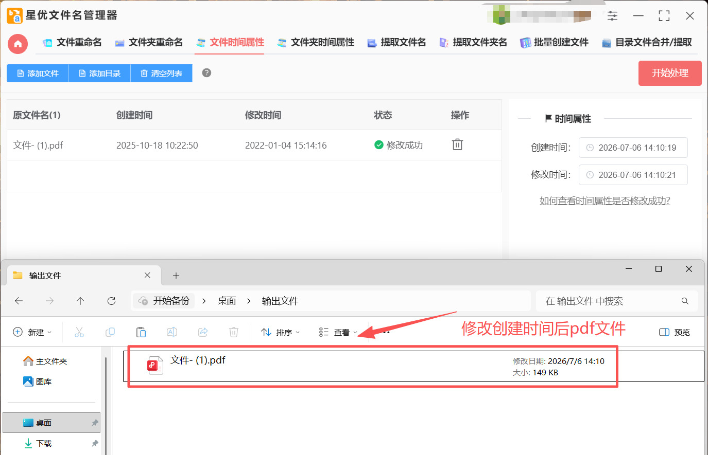Click the 修改成功 status text
This screenshot has height=455, width=708.
[404, 145]
